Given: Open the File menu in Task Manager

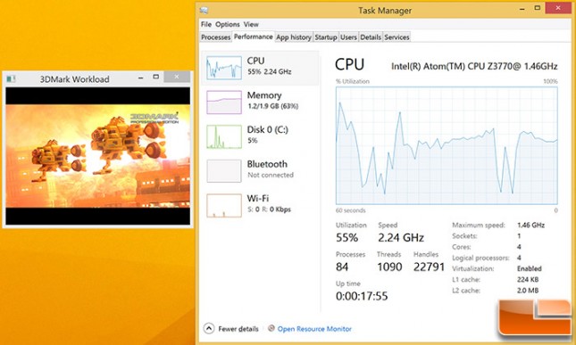Looking at the screenshot, I should [x=205, y=24].
